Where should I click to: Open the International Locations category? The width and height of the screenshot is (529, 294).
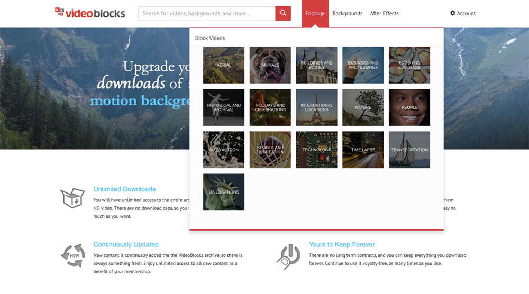tap(316, 107)
